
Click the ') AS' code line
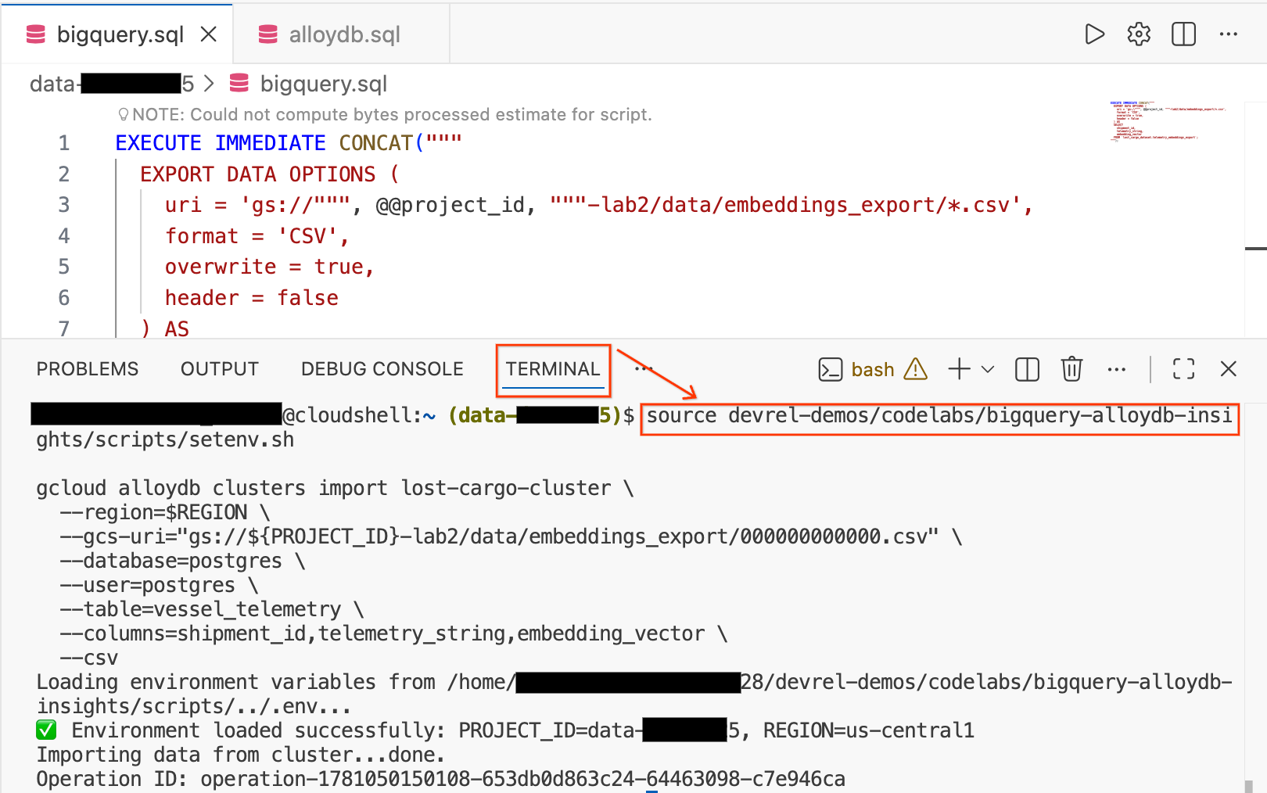(164, 328)
